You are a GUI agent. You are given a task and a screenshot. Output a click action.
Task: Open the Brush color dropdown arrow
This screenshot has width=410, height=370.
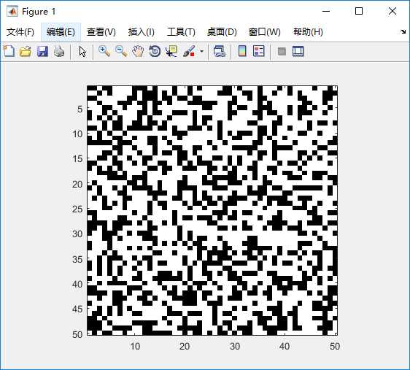pyautogui.click(x=201, y=51)
